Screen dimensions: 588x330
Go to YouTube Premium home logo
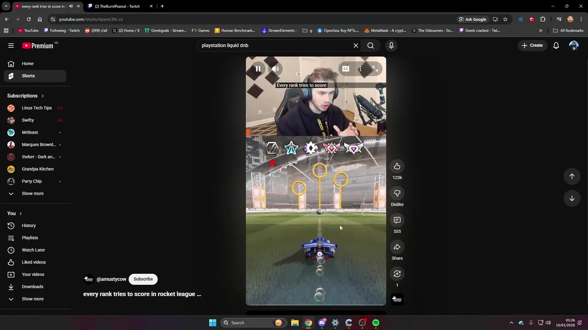(x=38, y=45)
